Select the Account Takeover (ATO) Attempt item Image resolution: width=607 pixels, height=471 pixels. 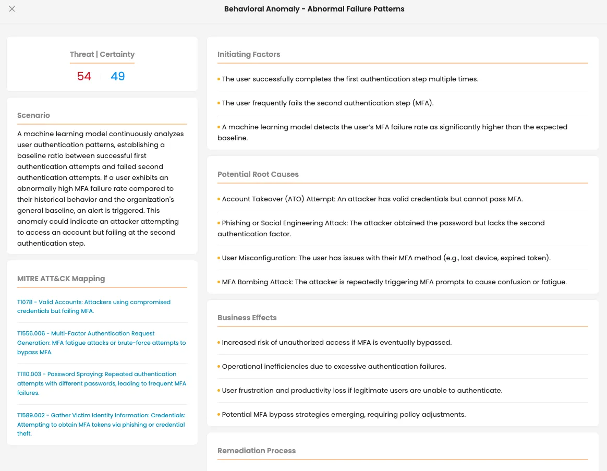pos(370,199)
